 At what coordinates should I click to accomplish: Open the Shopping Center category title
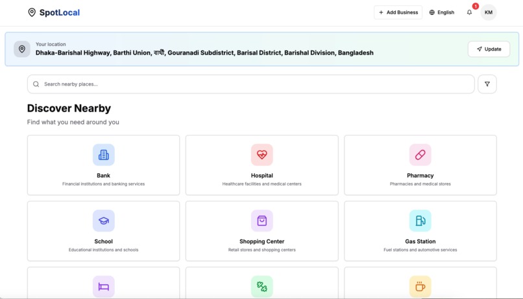pyautogui.click(x=262, y=241)
